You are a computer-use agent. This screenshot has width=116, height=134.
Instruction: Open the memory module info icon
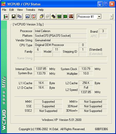click(x=53, y=16)
